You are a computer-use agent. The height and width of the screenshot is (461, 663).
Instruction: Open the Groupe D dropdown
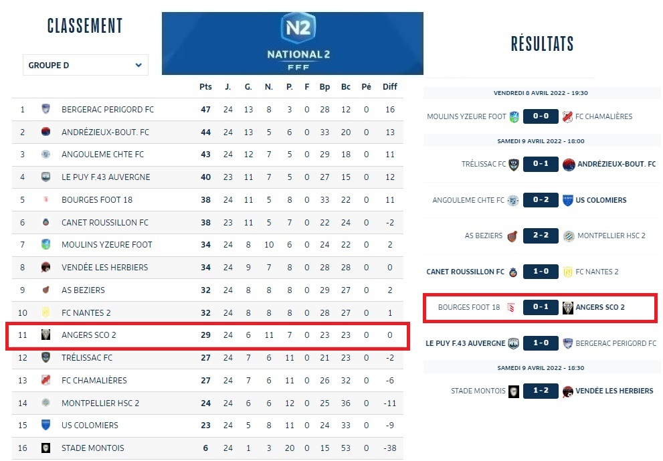click(x=85, y=65)
